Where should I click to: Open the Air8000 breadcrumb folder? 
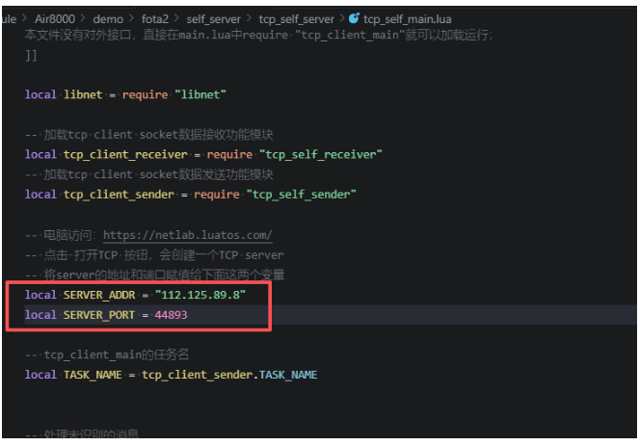[55, 18]
